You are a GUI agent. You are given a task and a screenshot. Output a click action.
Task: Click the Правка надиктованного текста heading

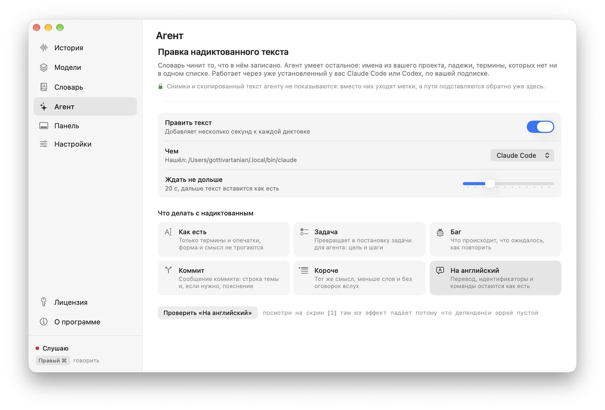point(223,52)
